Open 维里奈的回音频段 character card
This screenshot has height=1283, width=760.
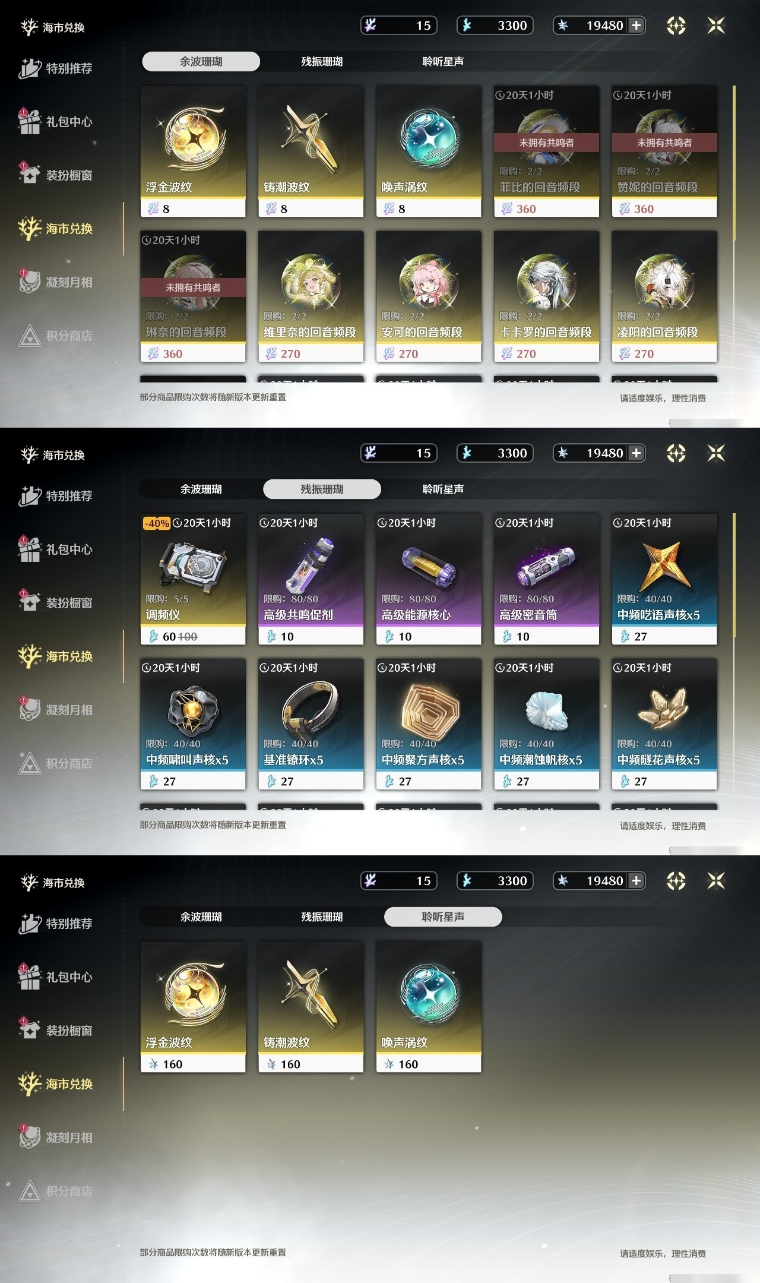pos(311,296)
